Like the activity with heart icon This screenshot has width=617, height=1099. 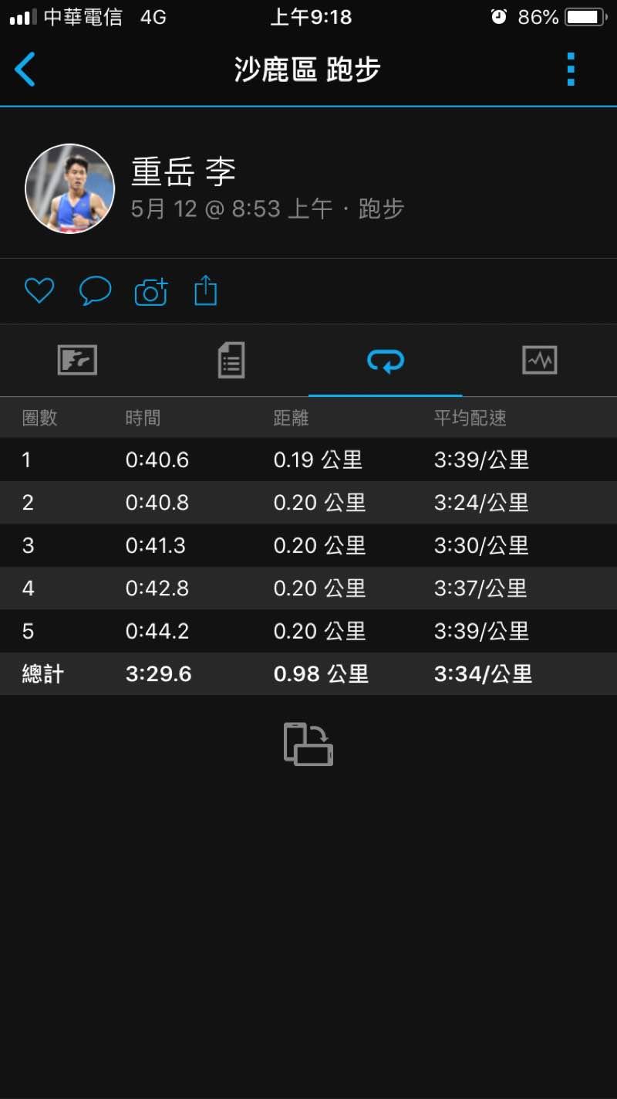39,290
